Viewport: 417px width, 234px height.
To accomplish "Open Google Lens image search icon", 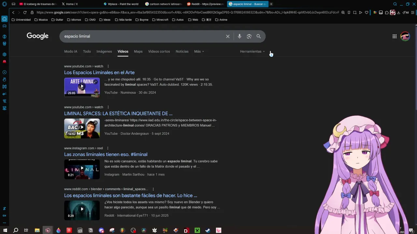I will [249, 36].
